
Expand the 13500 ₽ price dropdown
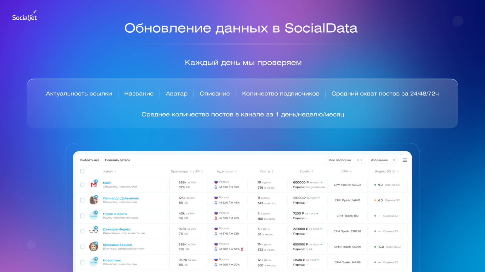pos(318,260)
